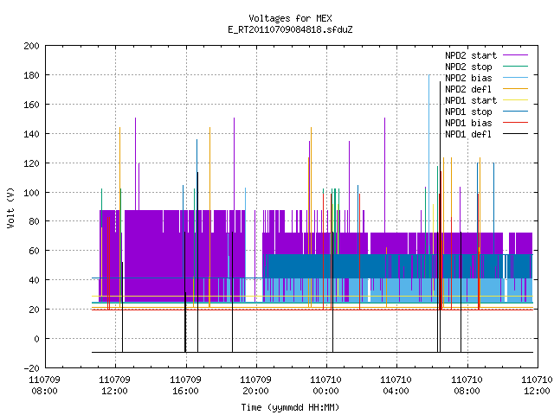The width and height of the screenshot is (554, 415).
Task: Click the dark blue NPD1 stop legend line
Action: tap(515, 112)
